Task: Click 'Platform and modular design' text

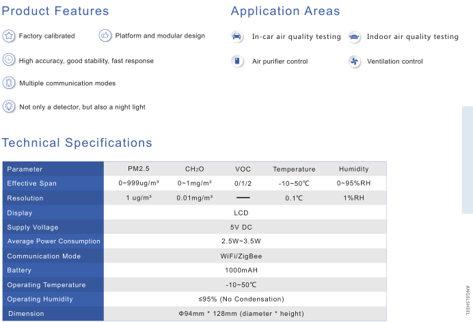Action: click(160, 36)
